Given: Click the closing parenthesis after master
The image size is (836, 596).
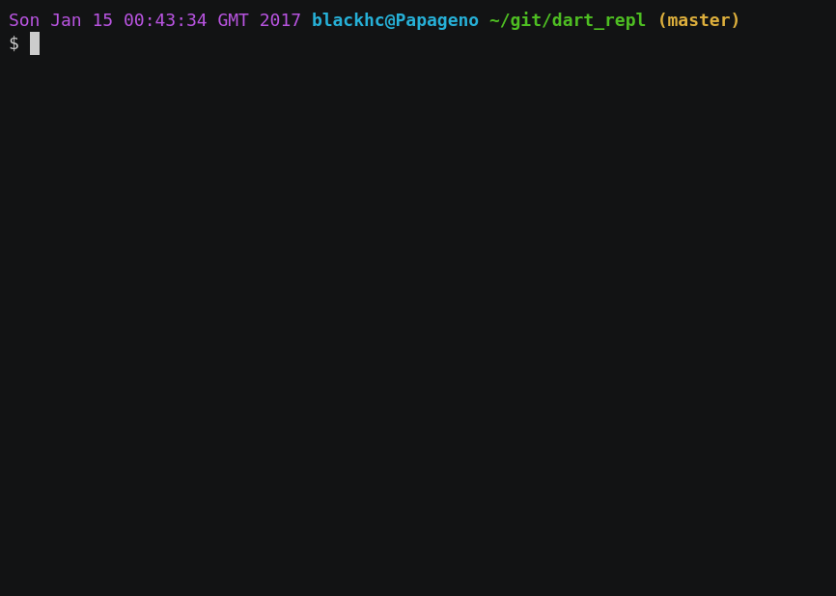Looking at the screenshot, I should click(x=736, y=20).
